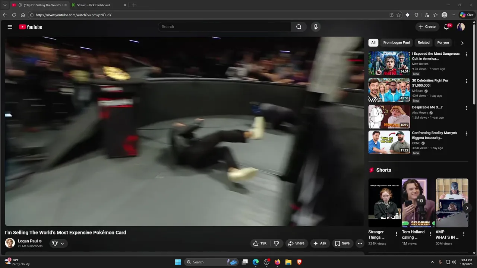
Task: Add this page to favorites star
Action: (398, 15)
